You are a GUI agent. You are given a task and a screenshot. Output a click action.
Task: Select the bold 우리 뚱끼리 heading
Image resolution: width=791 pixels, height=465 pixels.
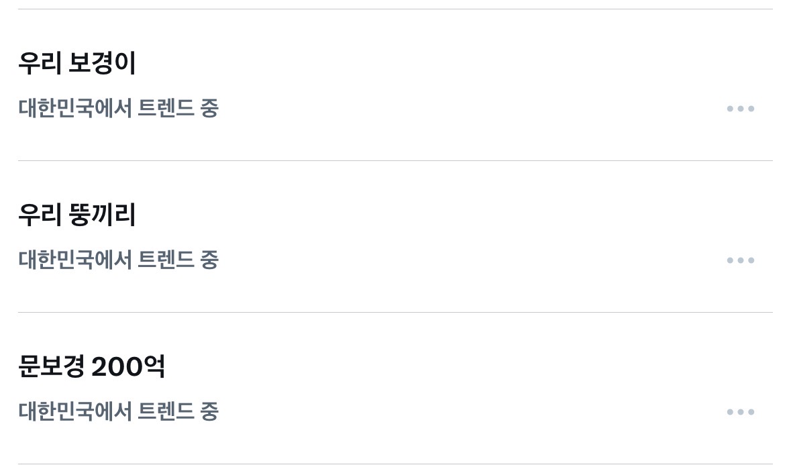click(x=76, y=215)
